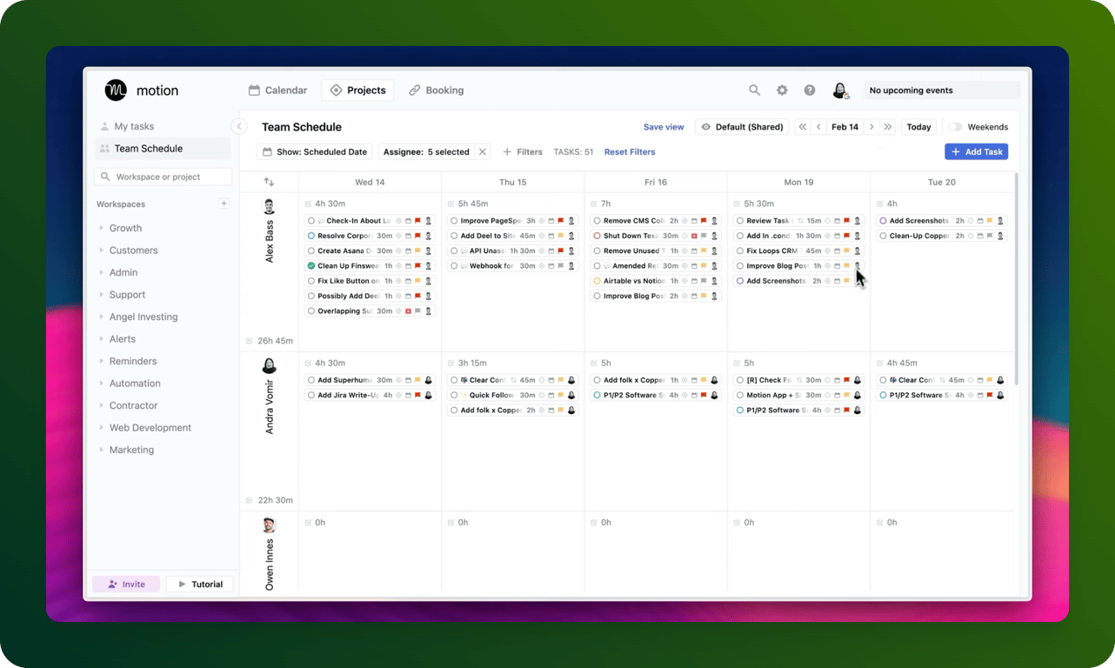The image size is (1115, 668).
Task: Toggle the Weekends switch
Action: [x=956, y=127]
